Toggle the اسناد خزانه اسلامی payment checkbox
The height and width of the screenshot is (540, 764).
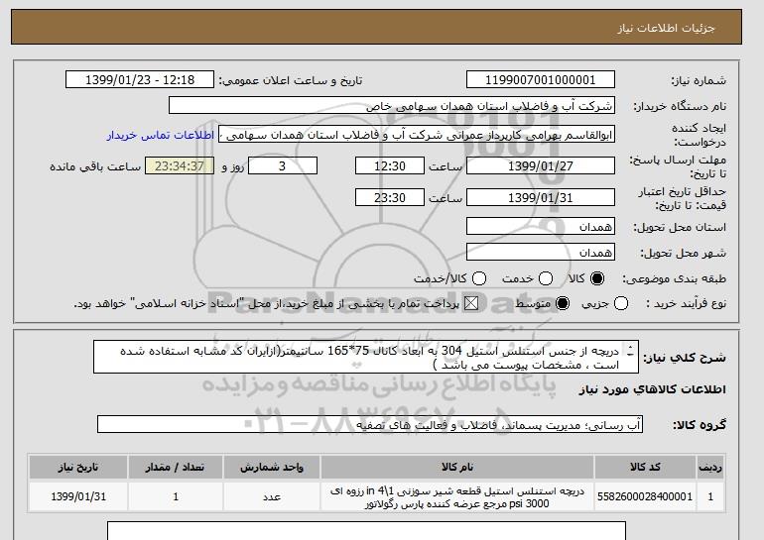(x=470, y=303)
